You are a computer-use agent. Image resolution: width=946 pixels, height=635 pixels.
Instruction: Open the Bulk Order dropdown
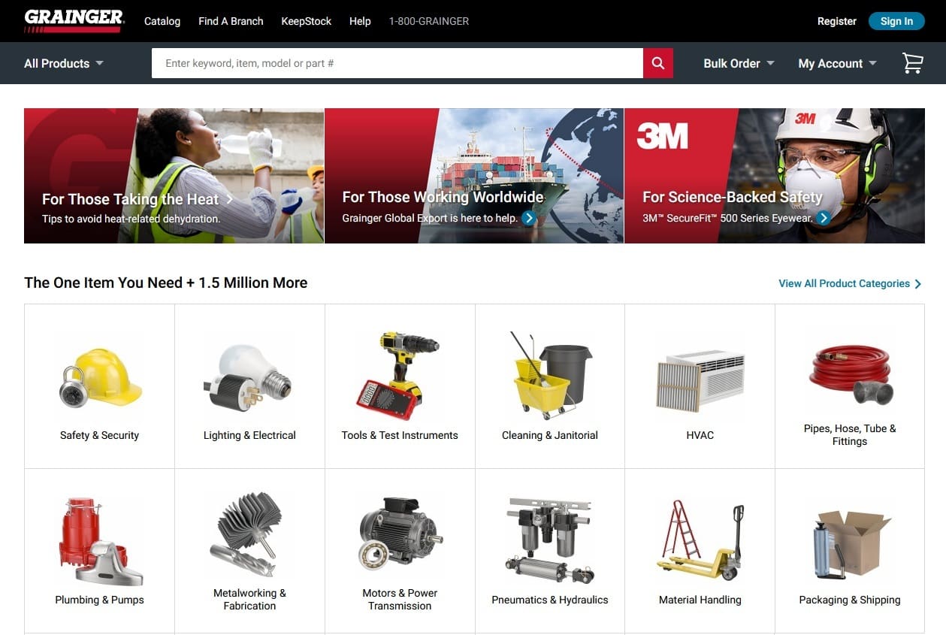tap(737, 63)
